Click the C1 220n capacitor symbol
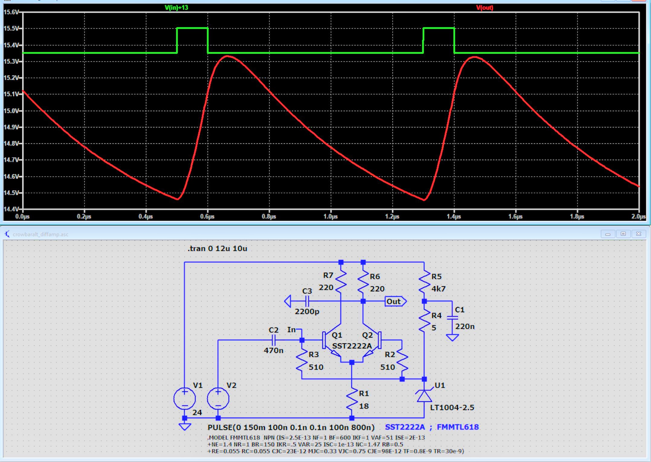The width and height of the screenshot is (651, 462). click(452, 318)
